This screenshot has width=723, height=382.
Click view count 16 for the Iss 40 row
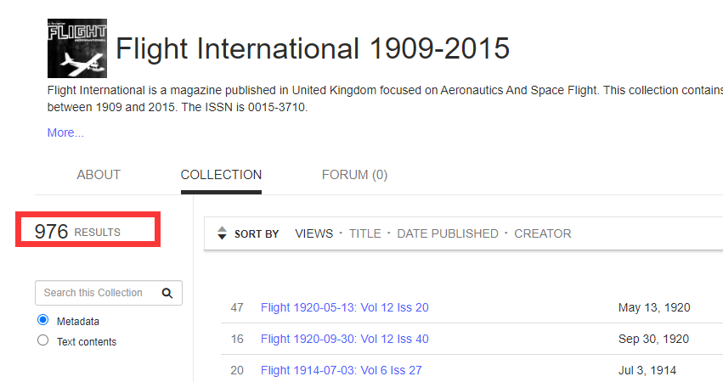pyautogui.click(x=237, y=339)
